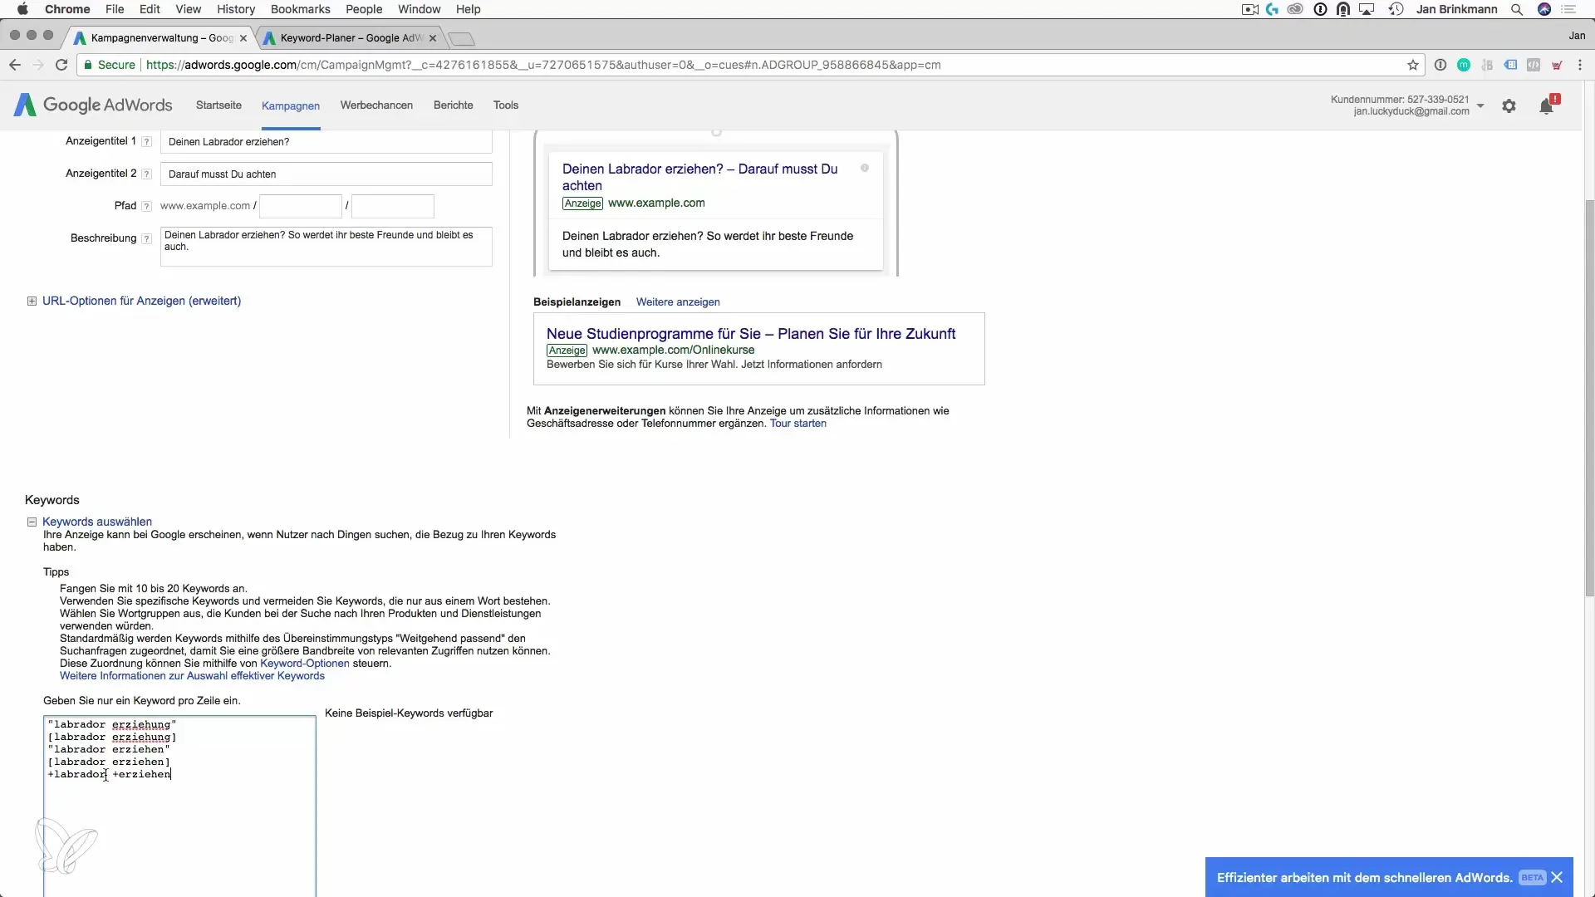Bookmark page with star icon
The image size is (1595, 897).
1412,65
